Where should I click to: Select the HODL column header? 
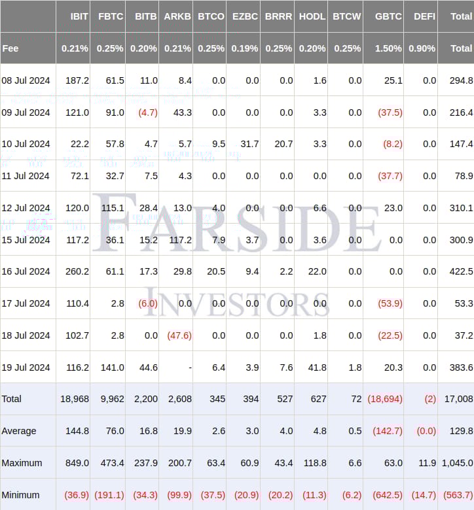click(312, 16)
